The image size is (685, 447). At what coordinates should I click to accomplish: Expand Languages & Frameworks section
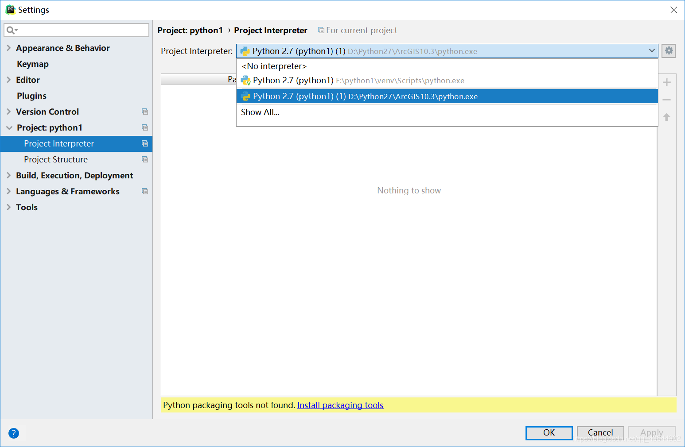8,191
